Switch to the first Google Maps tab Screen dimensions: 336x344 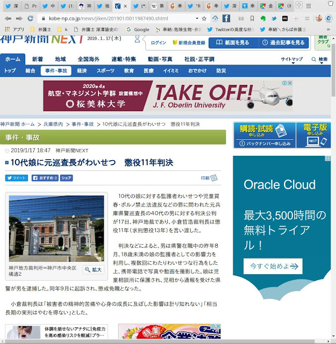pos(267,6)
